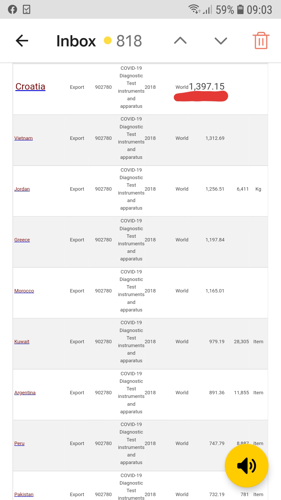Open the Jordan country link
281x500 pixels.
pyautogui.click(x=22, y=189)
